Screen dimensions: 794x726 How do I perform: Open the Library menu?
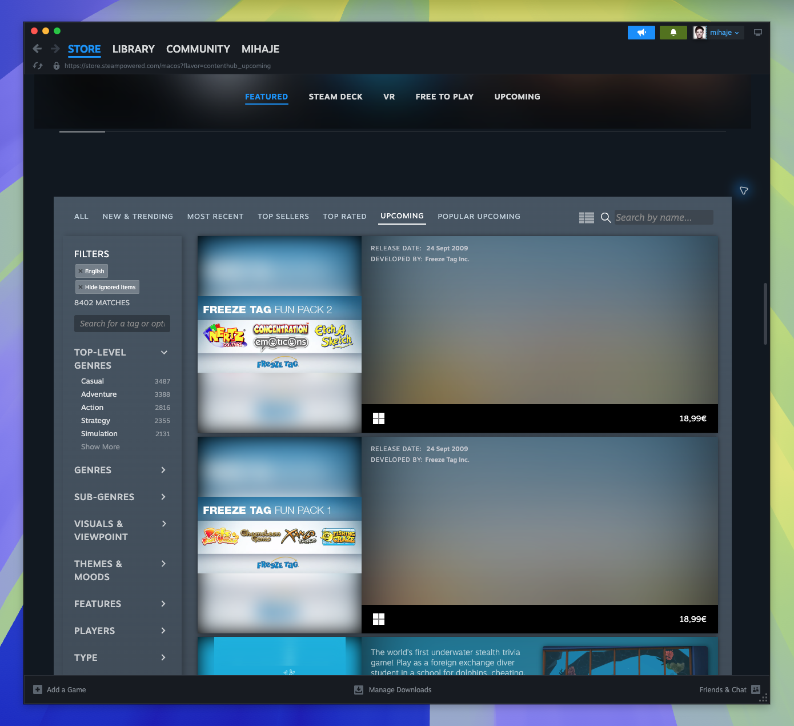point(133,49)
